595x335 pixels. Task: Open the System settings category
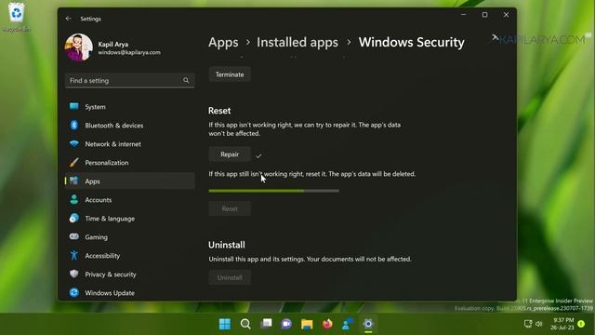click(x=130, y=107)
